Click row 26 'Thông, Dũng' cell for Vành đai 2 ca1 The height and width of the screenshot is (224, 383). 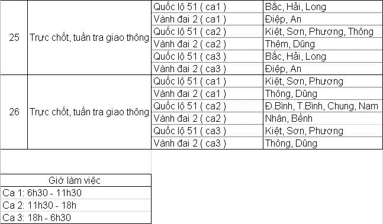[x=323, y=93]
